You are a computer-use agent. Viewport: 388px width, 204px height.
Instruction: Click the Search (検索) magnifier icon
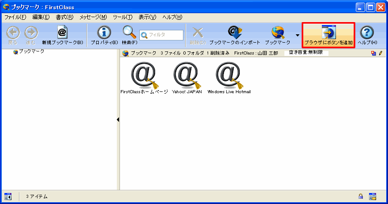coord(129,33)
